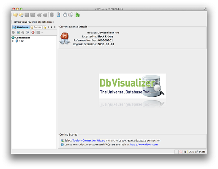Click the DbVisualizer logo banner
The height and width of the screenshot is (169, 218).
click(132, 86)
